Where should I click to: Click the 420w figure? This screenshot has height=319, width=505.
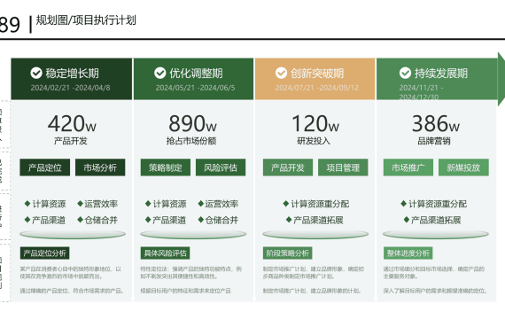pos(72,124)
